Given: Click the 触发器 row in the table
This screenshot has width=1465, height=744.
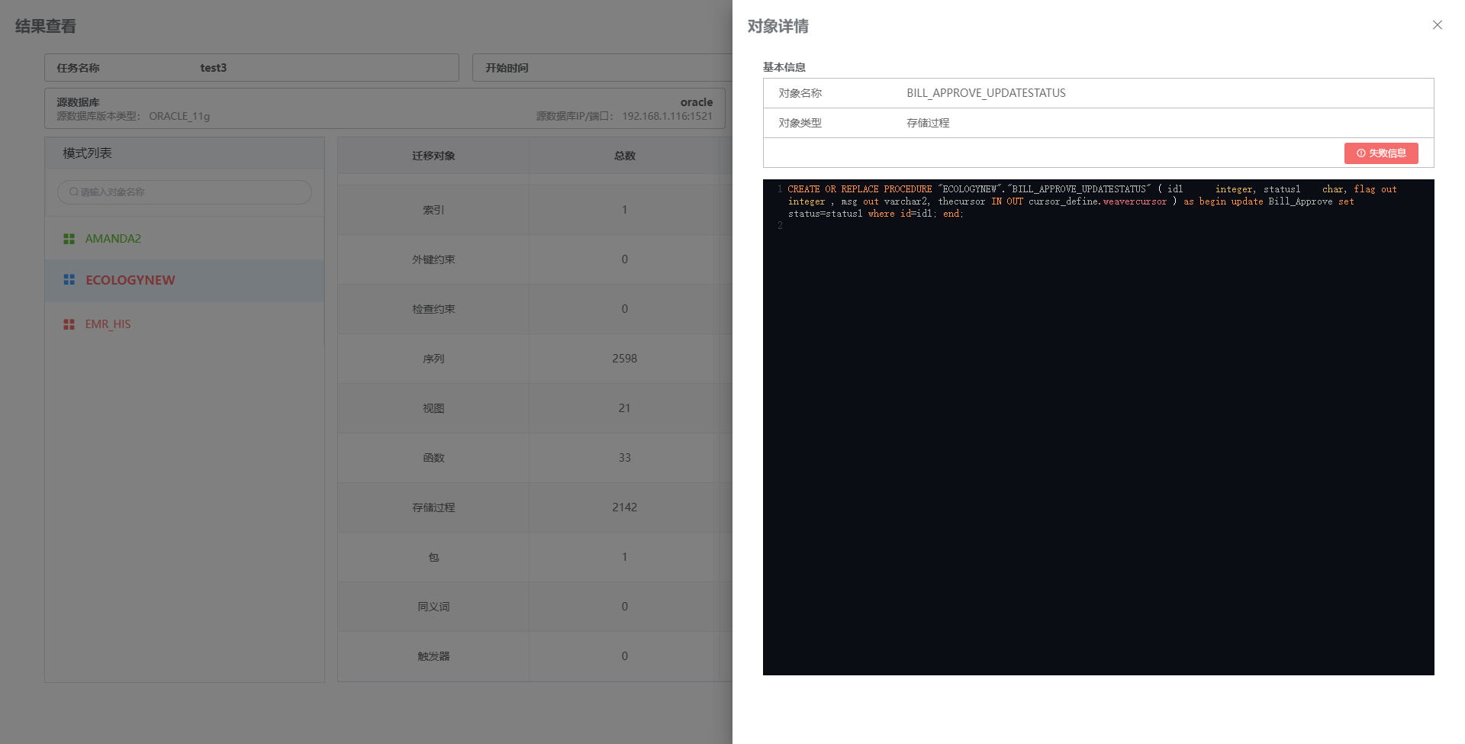Looking at the screenshot, I should pos(433,655).
